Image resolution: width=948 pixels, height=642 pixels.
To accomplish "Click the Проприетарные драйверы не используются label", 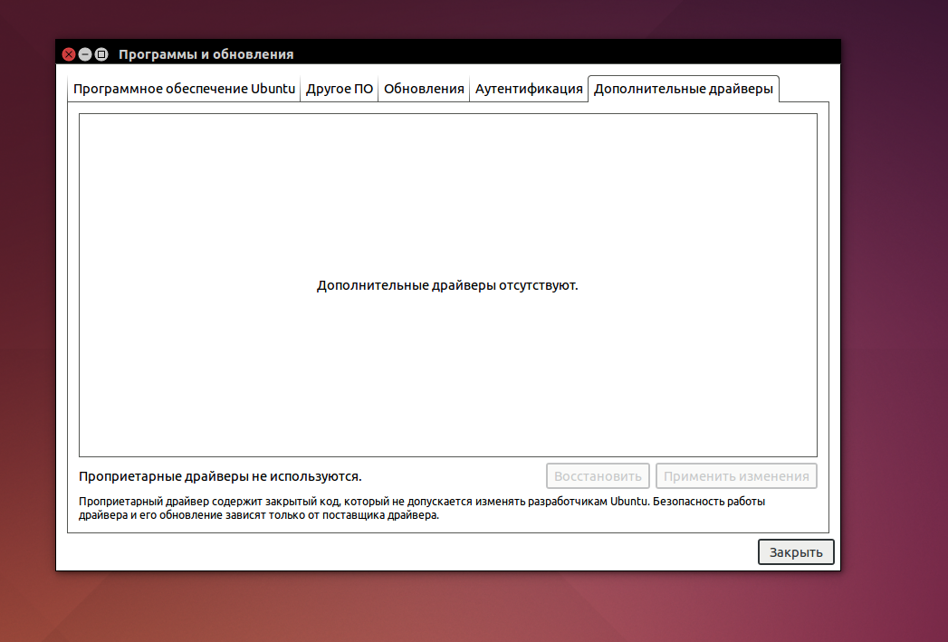I will (x=220, y=476).
